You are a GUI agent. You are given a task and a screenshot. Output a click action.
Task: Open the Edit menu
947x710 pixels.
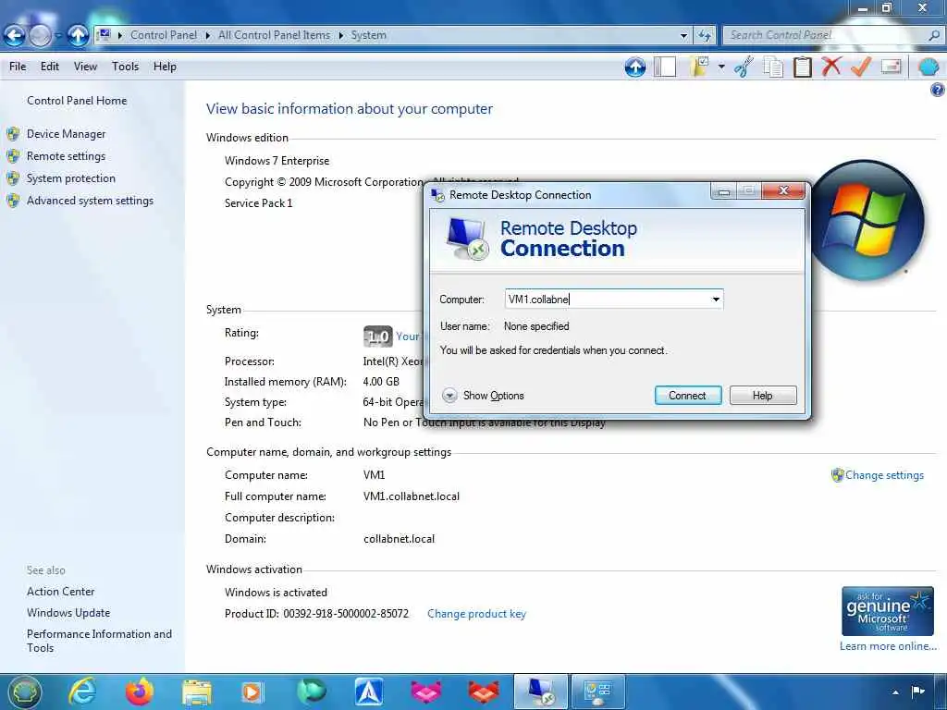point(50,67)
